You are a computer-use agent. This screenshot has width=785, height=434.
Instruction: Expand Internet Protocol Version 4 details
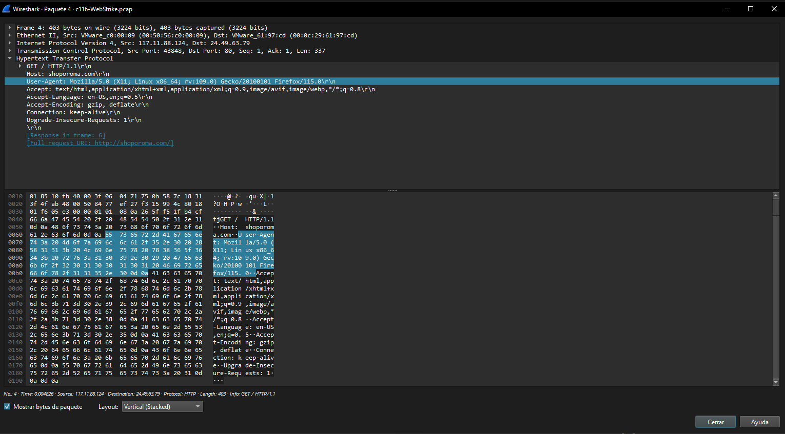click(10, 43)
